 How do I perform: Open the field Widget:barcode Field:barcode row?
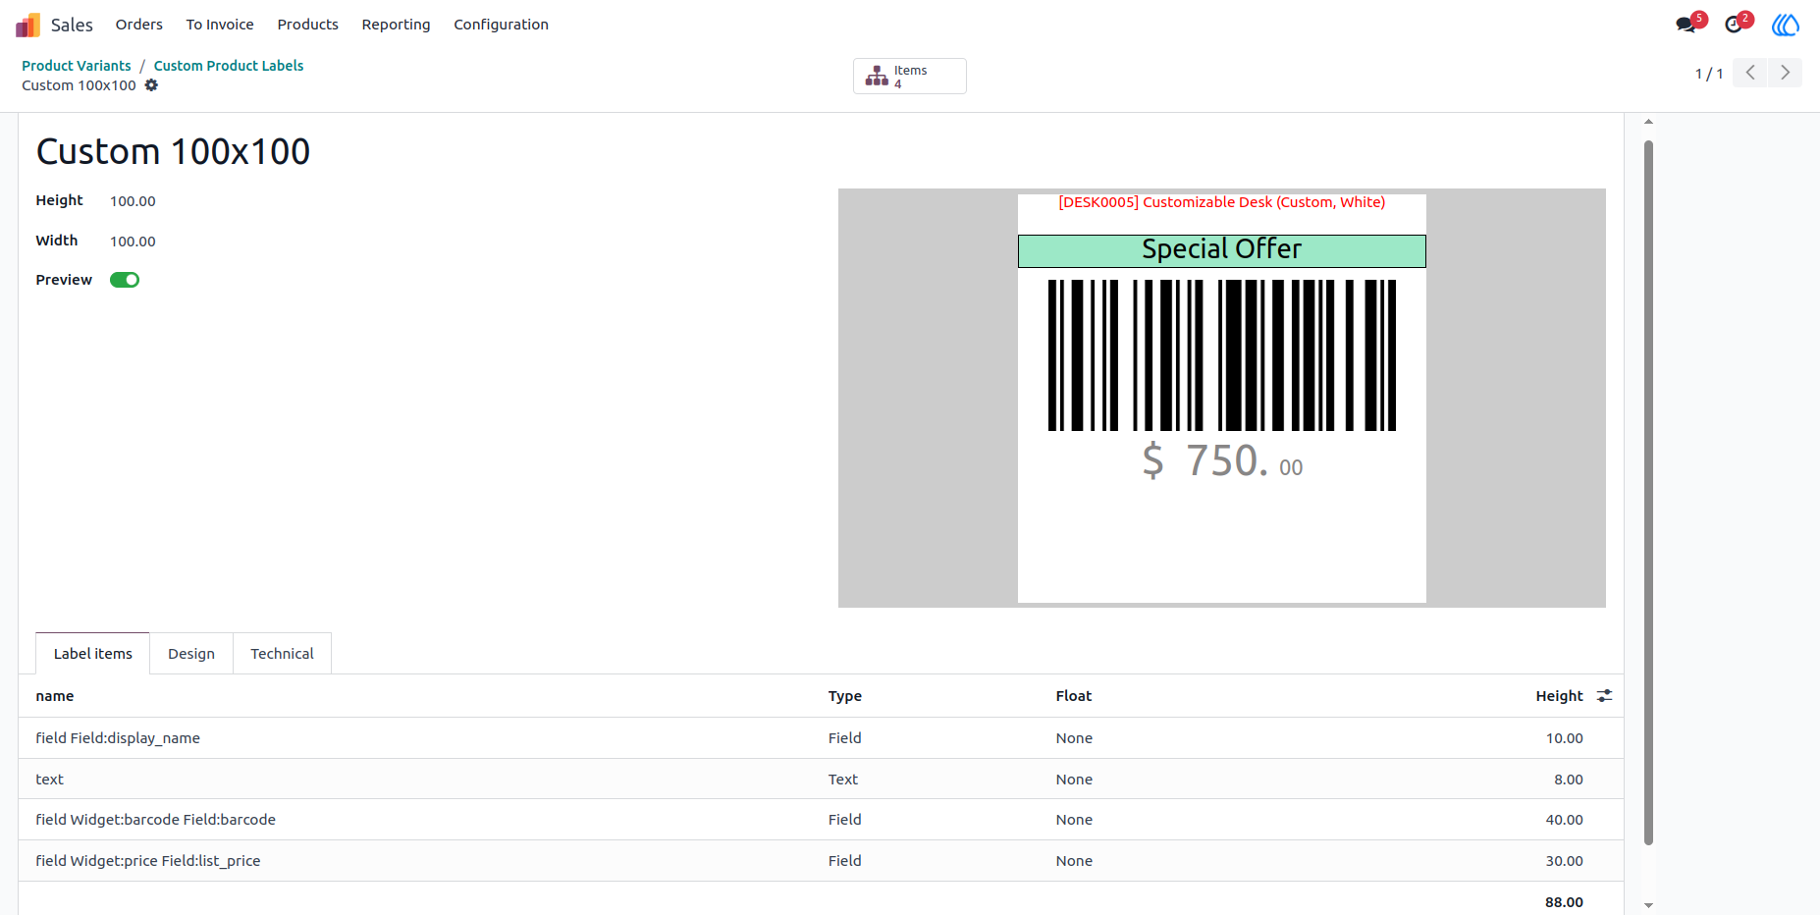[x=821, y=820]
